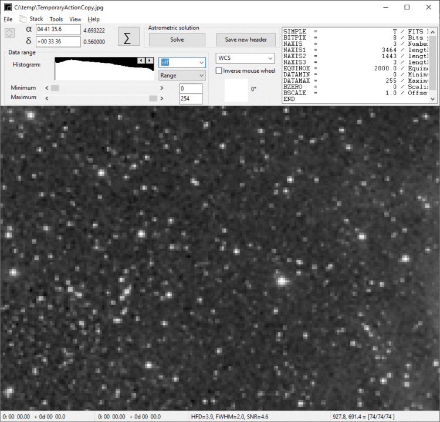Image resolution: width=440 pixels, height=422 pixels.
Task: Open the WCS dropdown
Action: (x=245, y=58)
